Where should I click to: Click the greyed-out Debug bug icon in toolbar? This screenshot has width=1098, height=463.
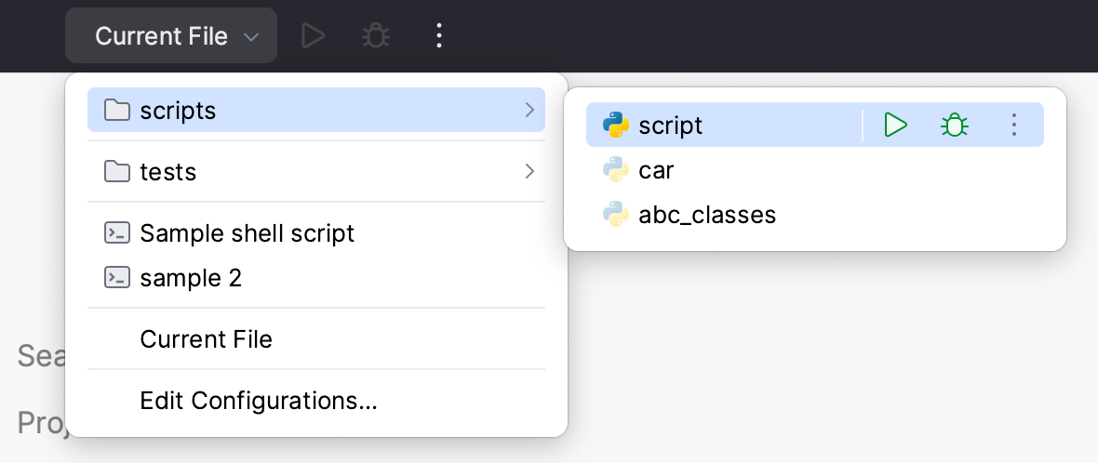tap(375, 36)
